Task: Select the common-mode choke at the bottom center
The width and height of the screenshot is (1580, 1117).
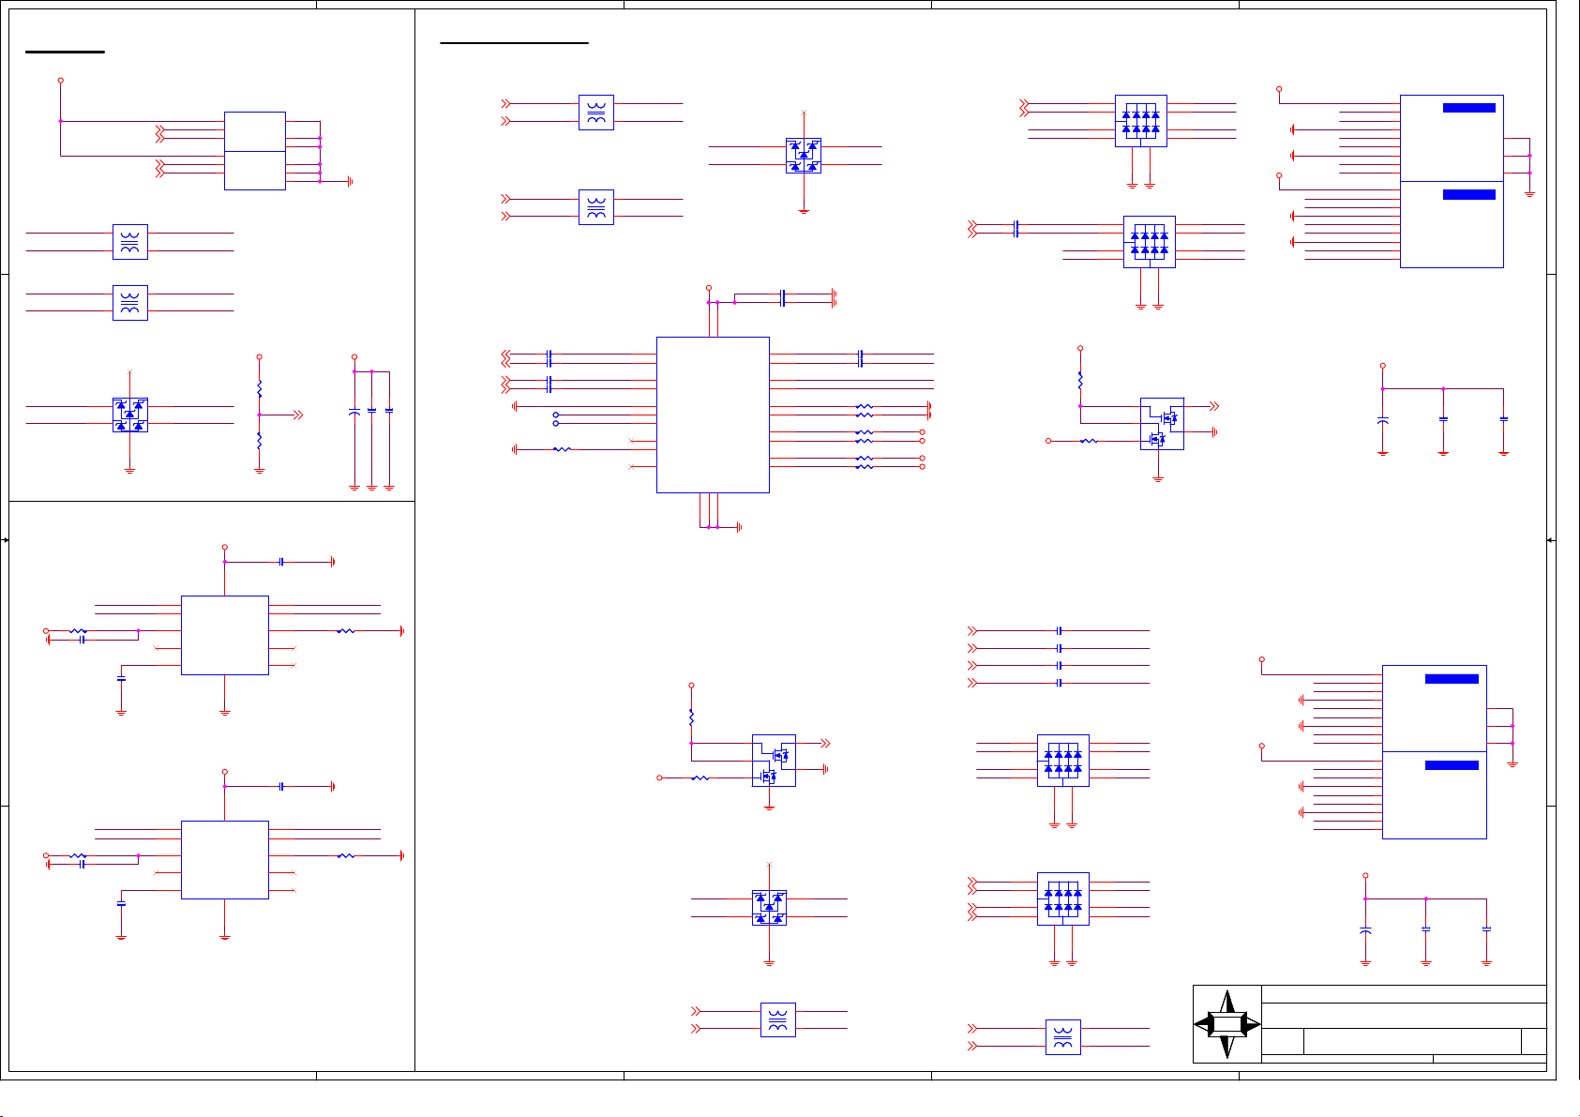Action: (x=777, y=1019)
